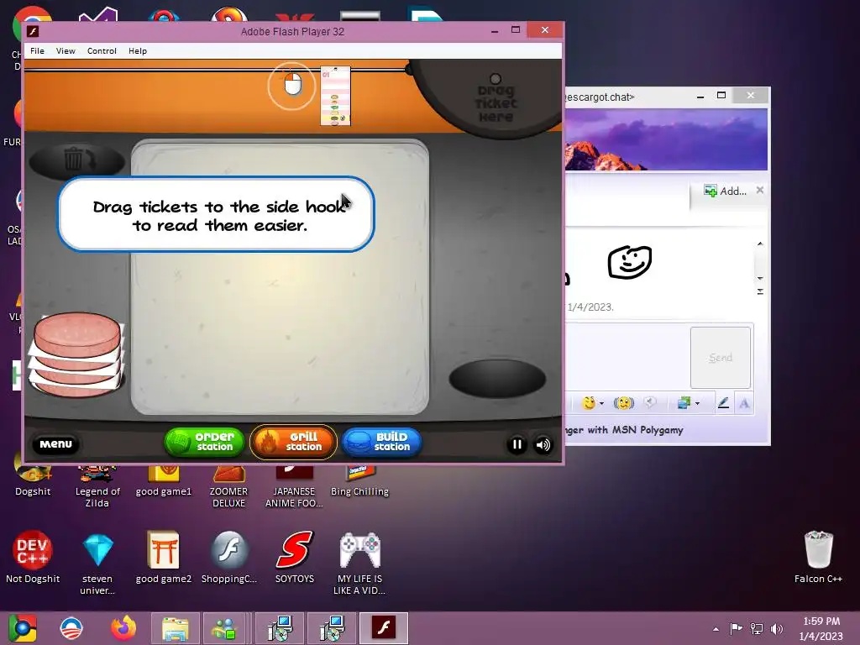Click the raw burger patty stack
860x645 pixels.
[x=77, y=354]
